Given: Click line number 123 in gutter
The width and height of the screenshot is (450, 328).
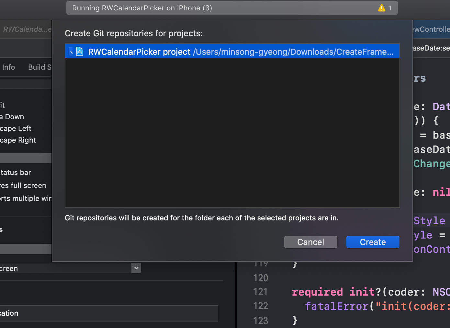Looking at the screenshot, I should [x=260, y=321].
